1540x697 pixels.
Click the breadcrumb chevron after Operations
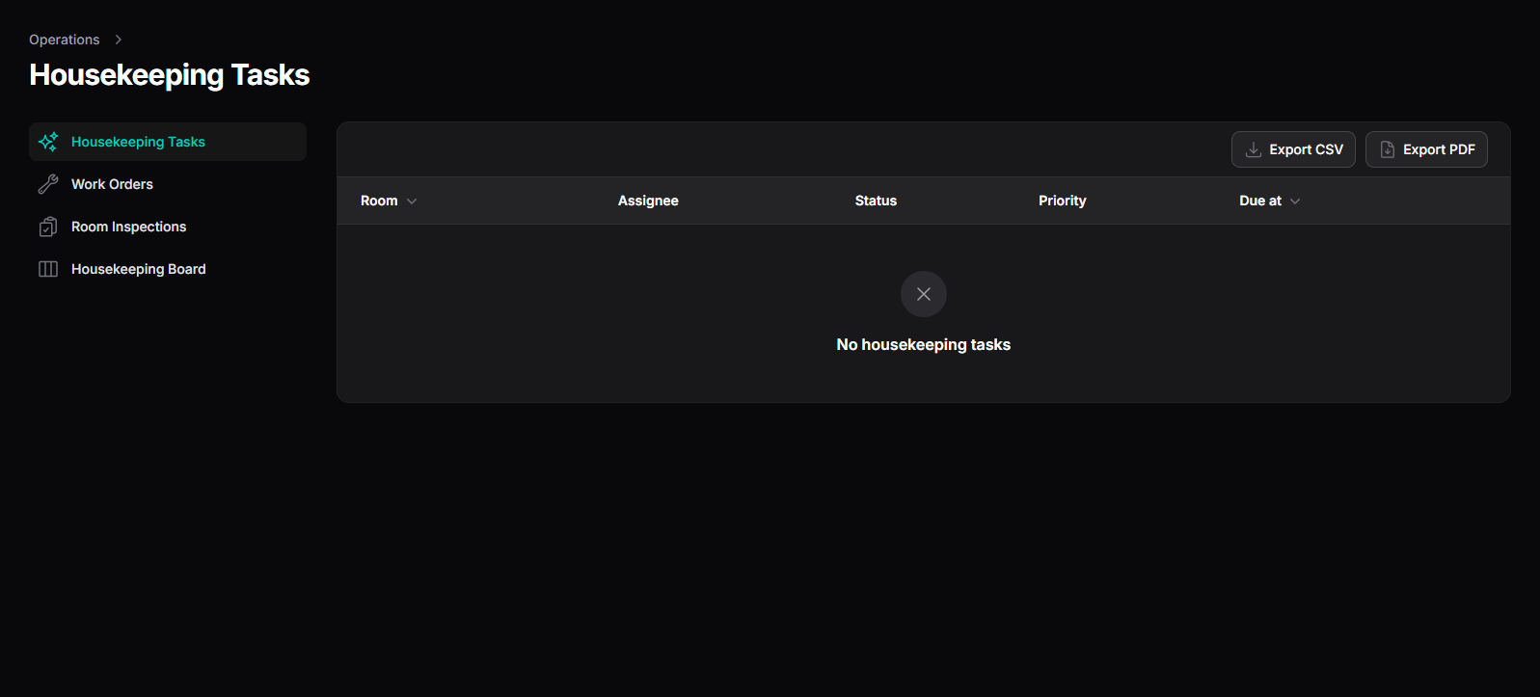(x=119, y=40)
